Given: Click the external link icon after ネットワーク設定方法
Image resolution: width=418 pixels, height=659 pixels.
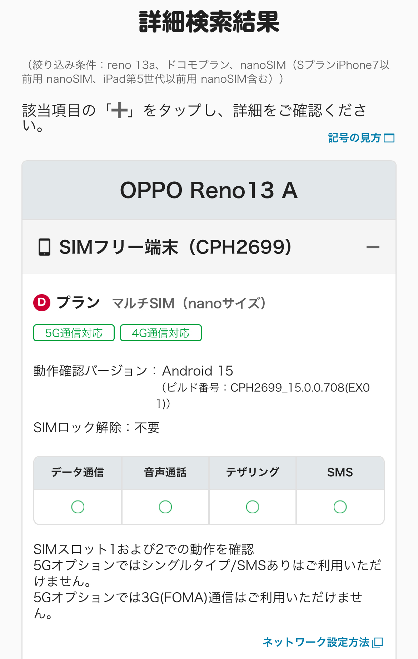Looking at the screenshot, I should click(377, 643).
